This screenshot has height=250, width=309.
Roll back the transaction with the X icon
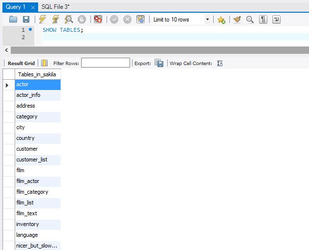[127, 19]
